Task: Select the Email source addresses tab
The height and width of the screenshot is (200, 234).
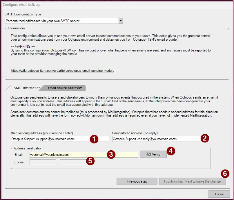Action: tap(65, 88)
